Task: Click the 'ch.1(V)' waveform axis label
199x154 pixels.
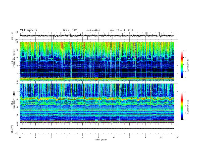Action: pyautogui.click(x=12, y=36)
